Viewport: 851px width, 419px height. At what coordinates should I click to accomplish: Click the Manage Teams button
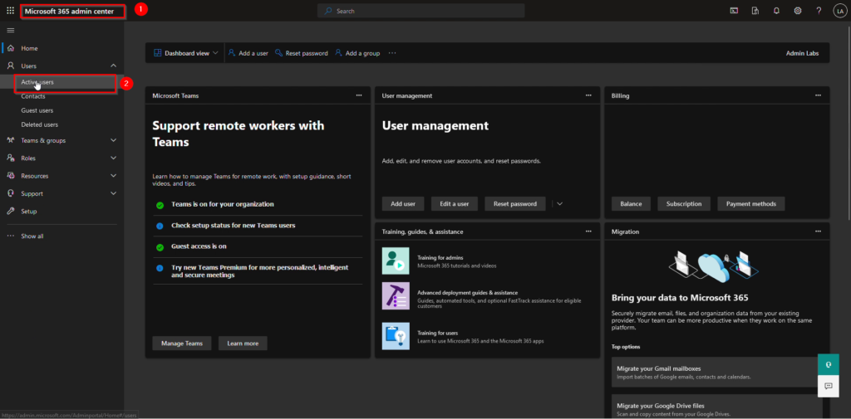pos(182,343)
